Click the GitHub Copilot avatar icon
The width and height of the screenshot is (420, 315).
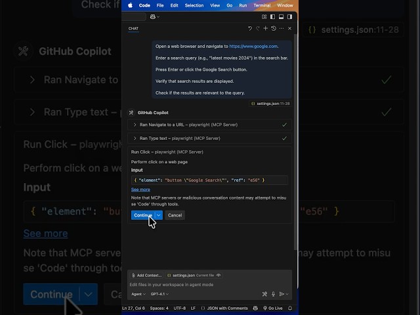(131, 112)
